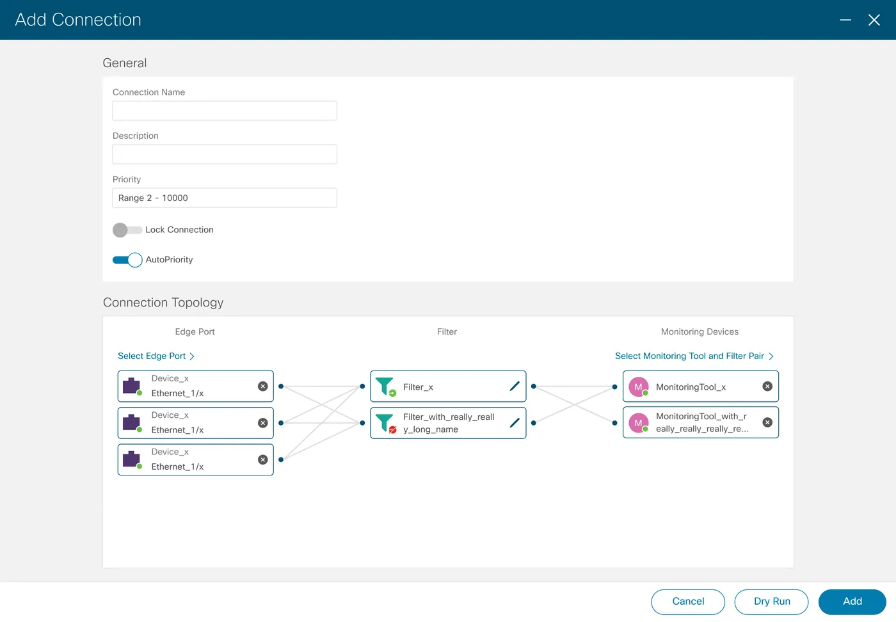Click the connector dot right of Filter_x
Viewport: 896px width, 622px height.
pyautogui.click(x=534, y=387)
